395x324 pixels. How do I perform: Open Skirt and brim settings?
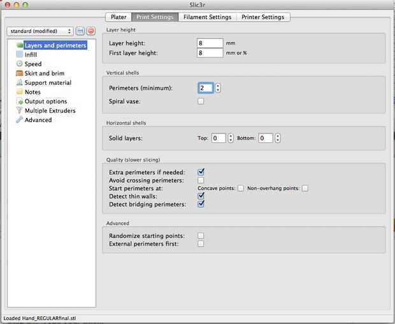coord(45,73)
